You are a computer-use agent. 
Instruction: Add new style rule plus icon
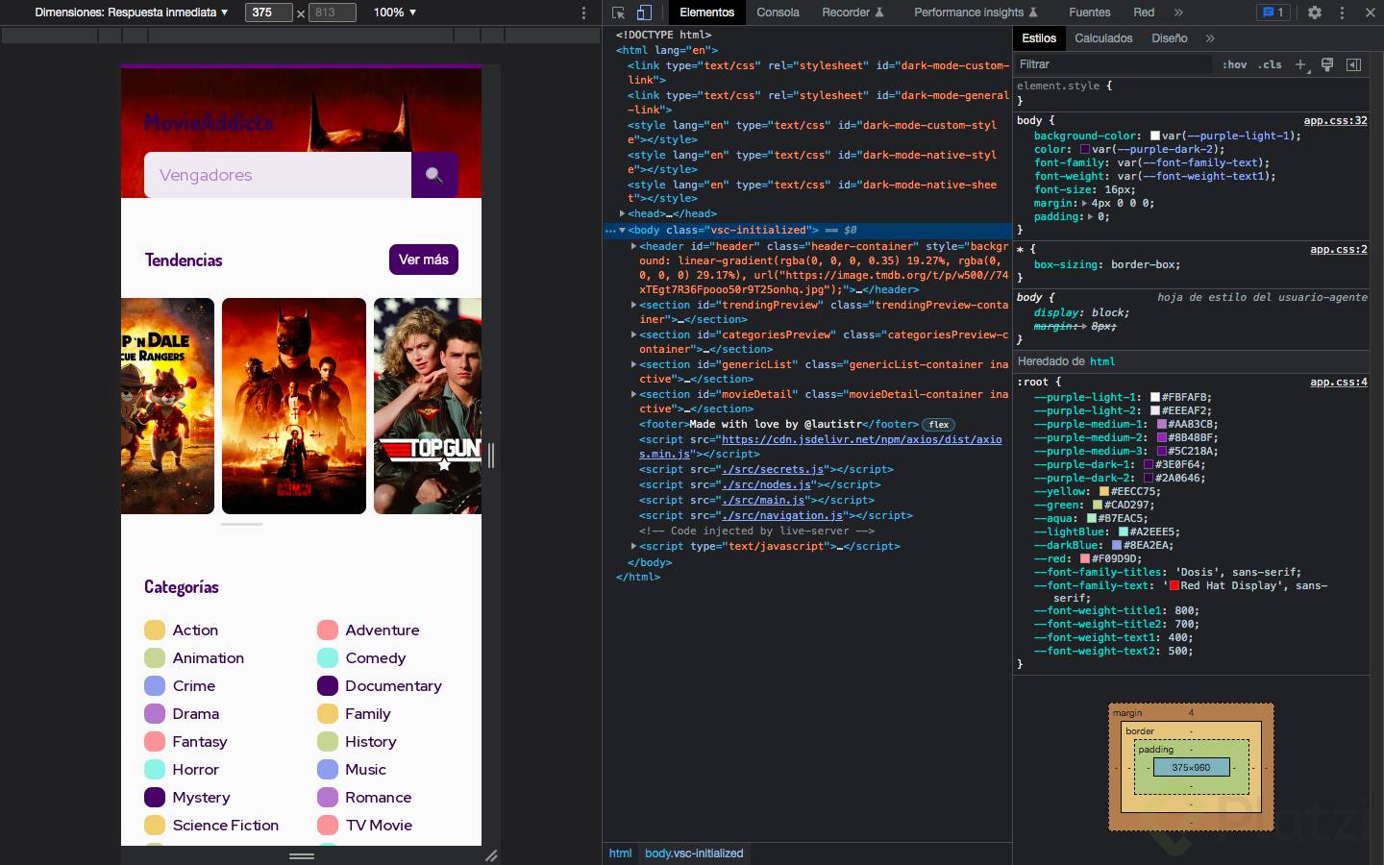1300,64
